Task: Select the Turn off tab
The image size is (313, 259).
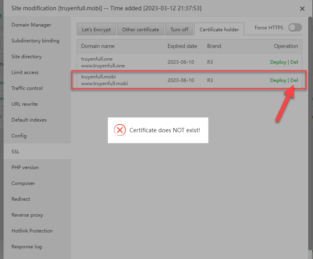Action: pos(179,29)
